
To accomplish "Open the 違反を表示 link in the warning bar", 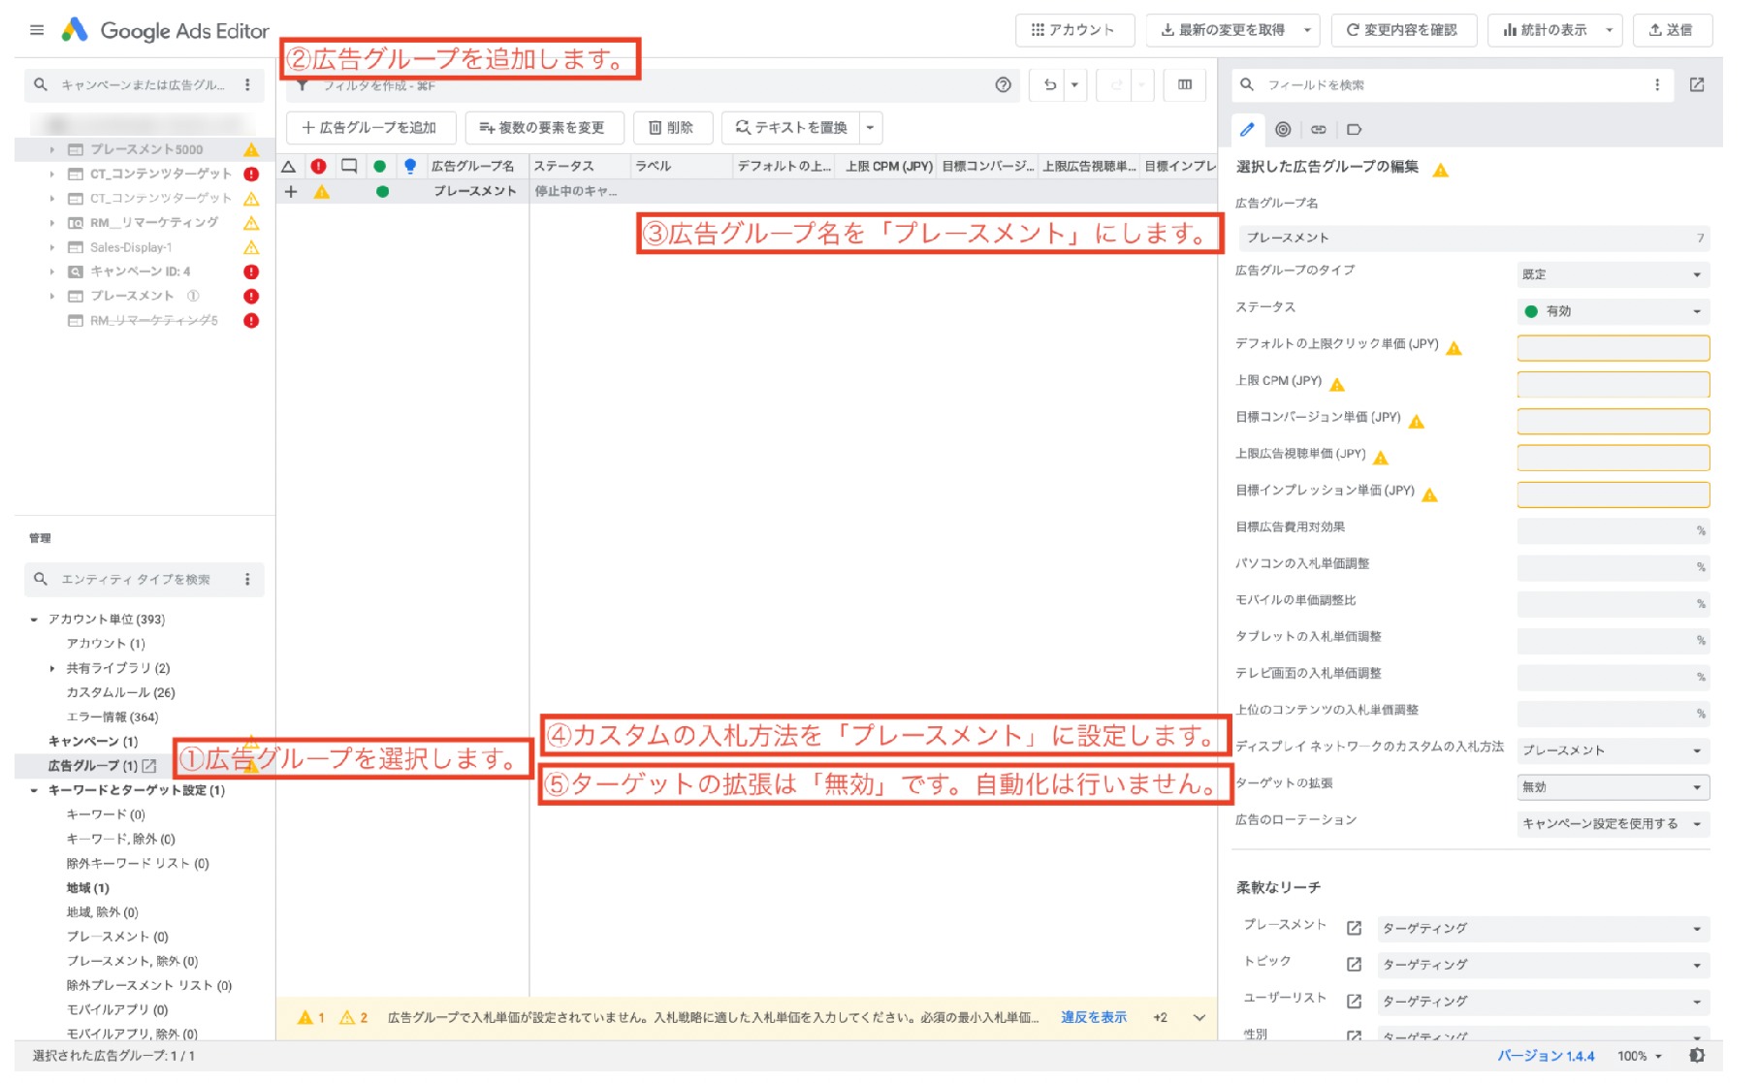I will click(1092, 1017).
